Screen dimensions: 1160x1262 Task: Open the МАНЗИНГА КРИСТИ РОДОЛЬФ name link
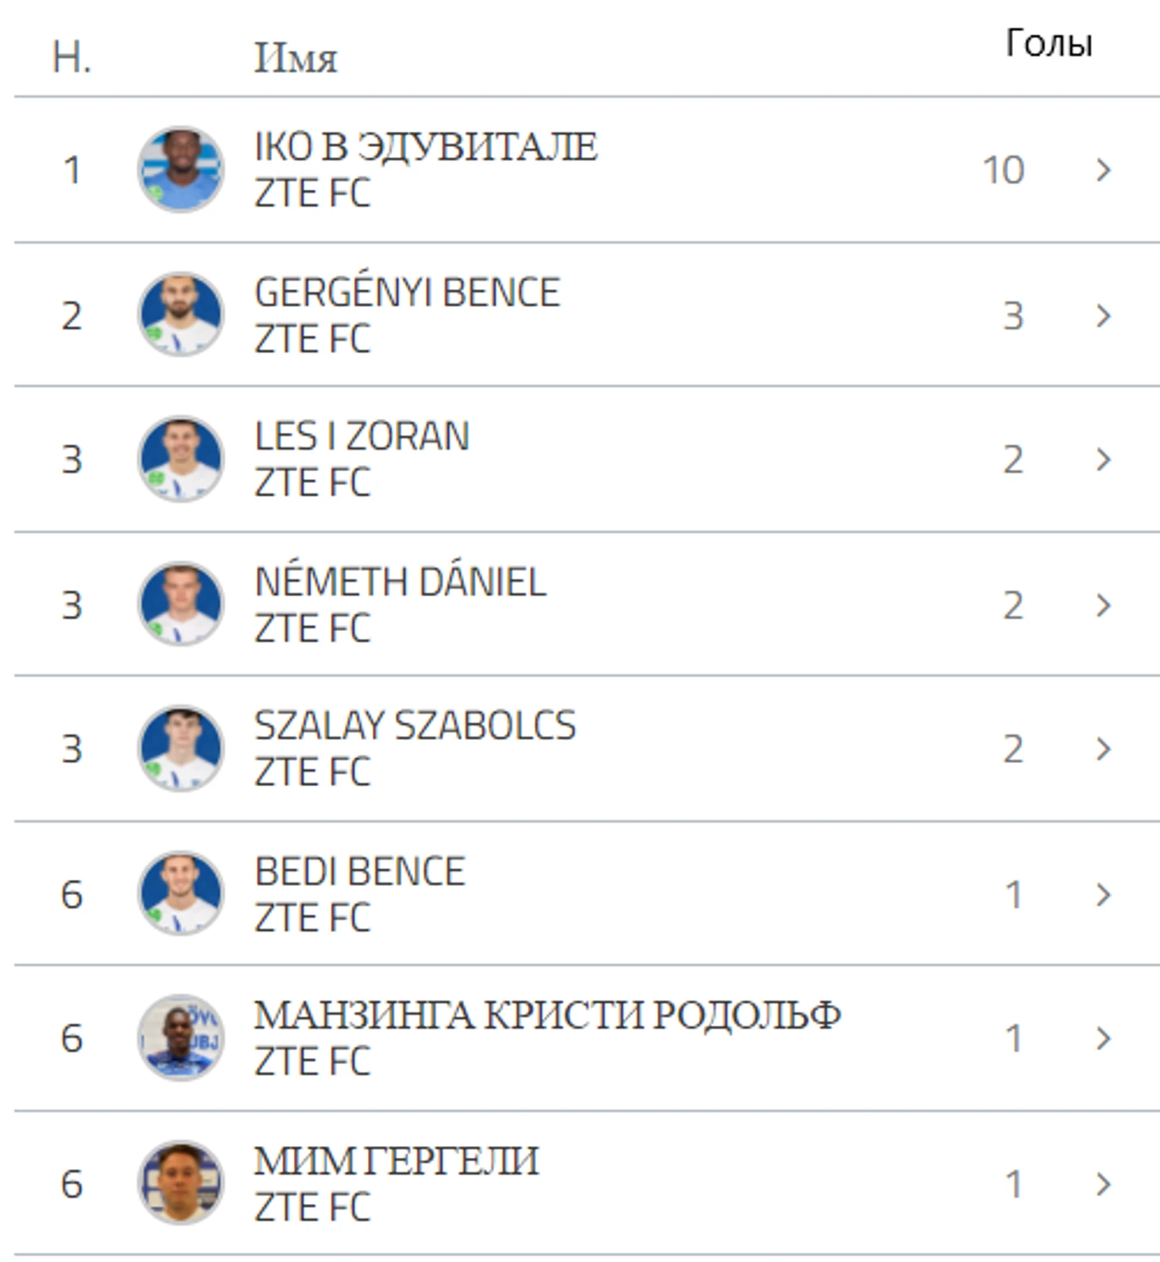547,1015
